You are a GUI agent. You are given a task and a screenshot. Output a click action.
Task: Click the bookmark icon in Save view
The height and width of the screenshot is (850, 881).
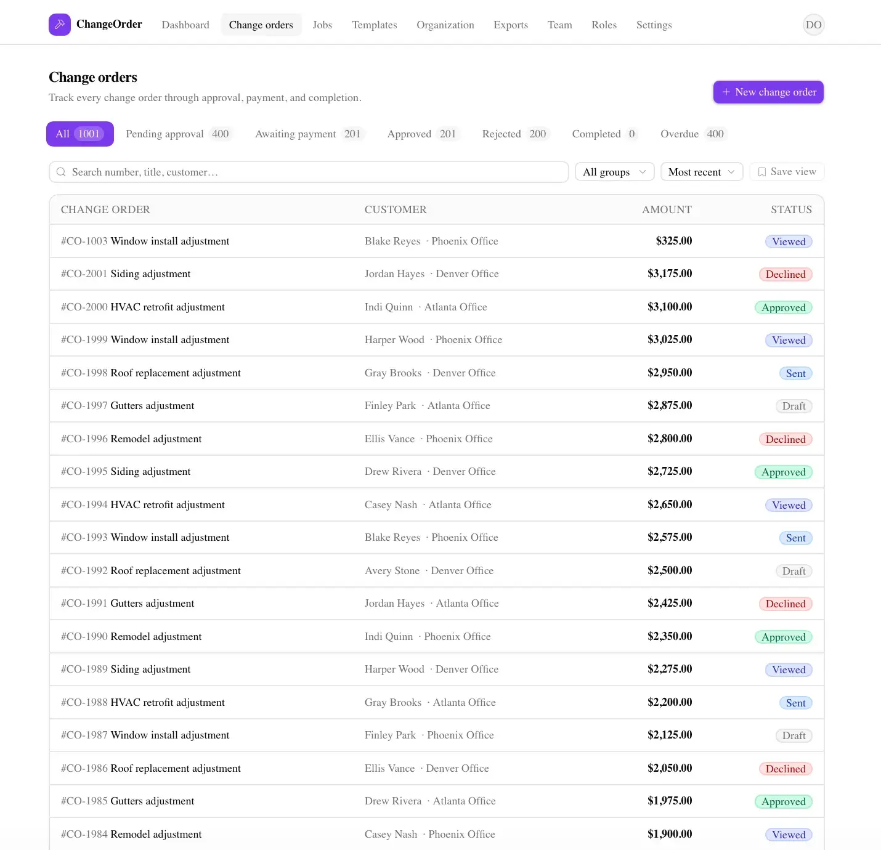point(762,172)
